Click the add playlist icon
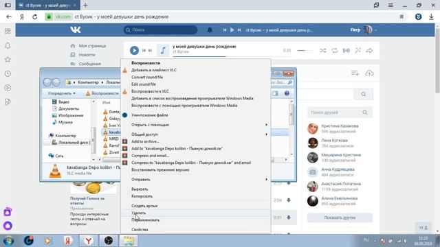The width and height of the screenshot is (440, 247). pyautogui.click(x=355, y=73)
